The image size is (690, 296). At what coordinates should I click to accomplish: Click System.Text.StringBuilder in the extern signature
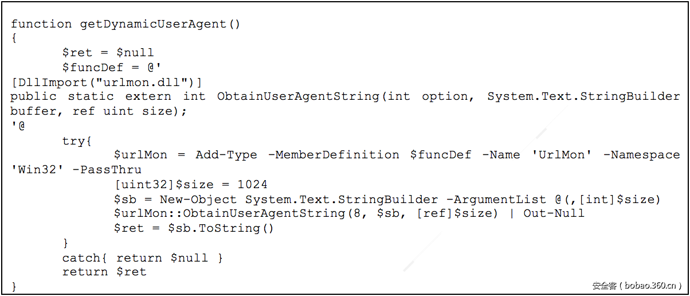(x=583, y=96)
